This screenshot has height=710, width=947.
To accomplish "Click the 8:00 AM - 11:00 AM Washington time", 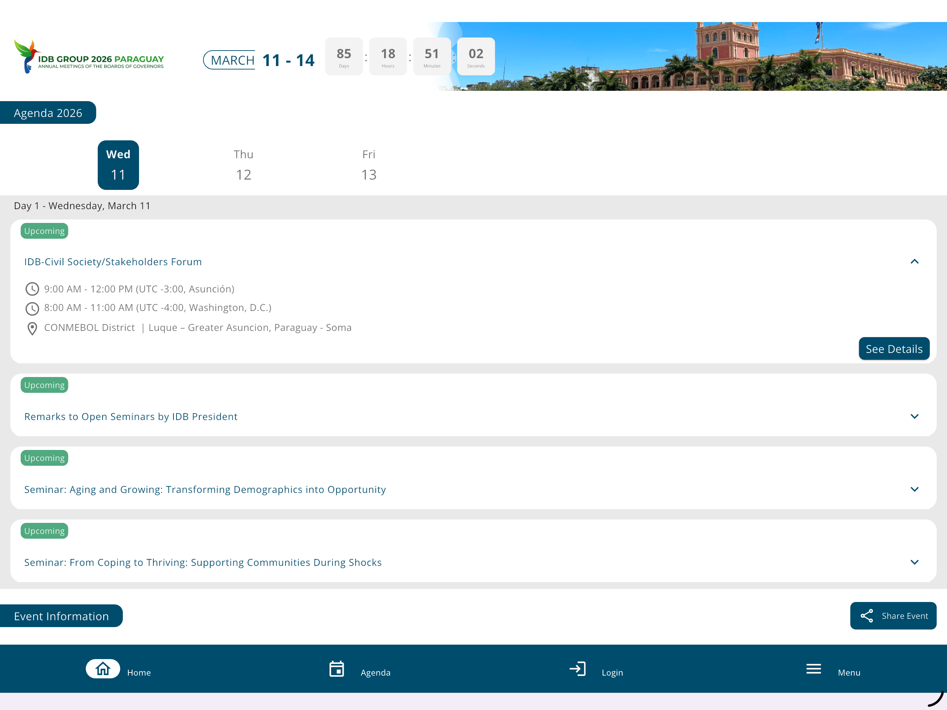I will (158, 308).
